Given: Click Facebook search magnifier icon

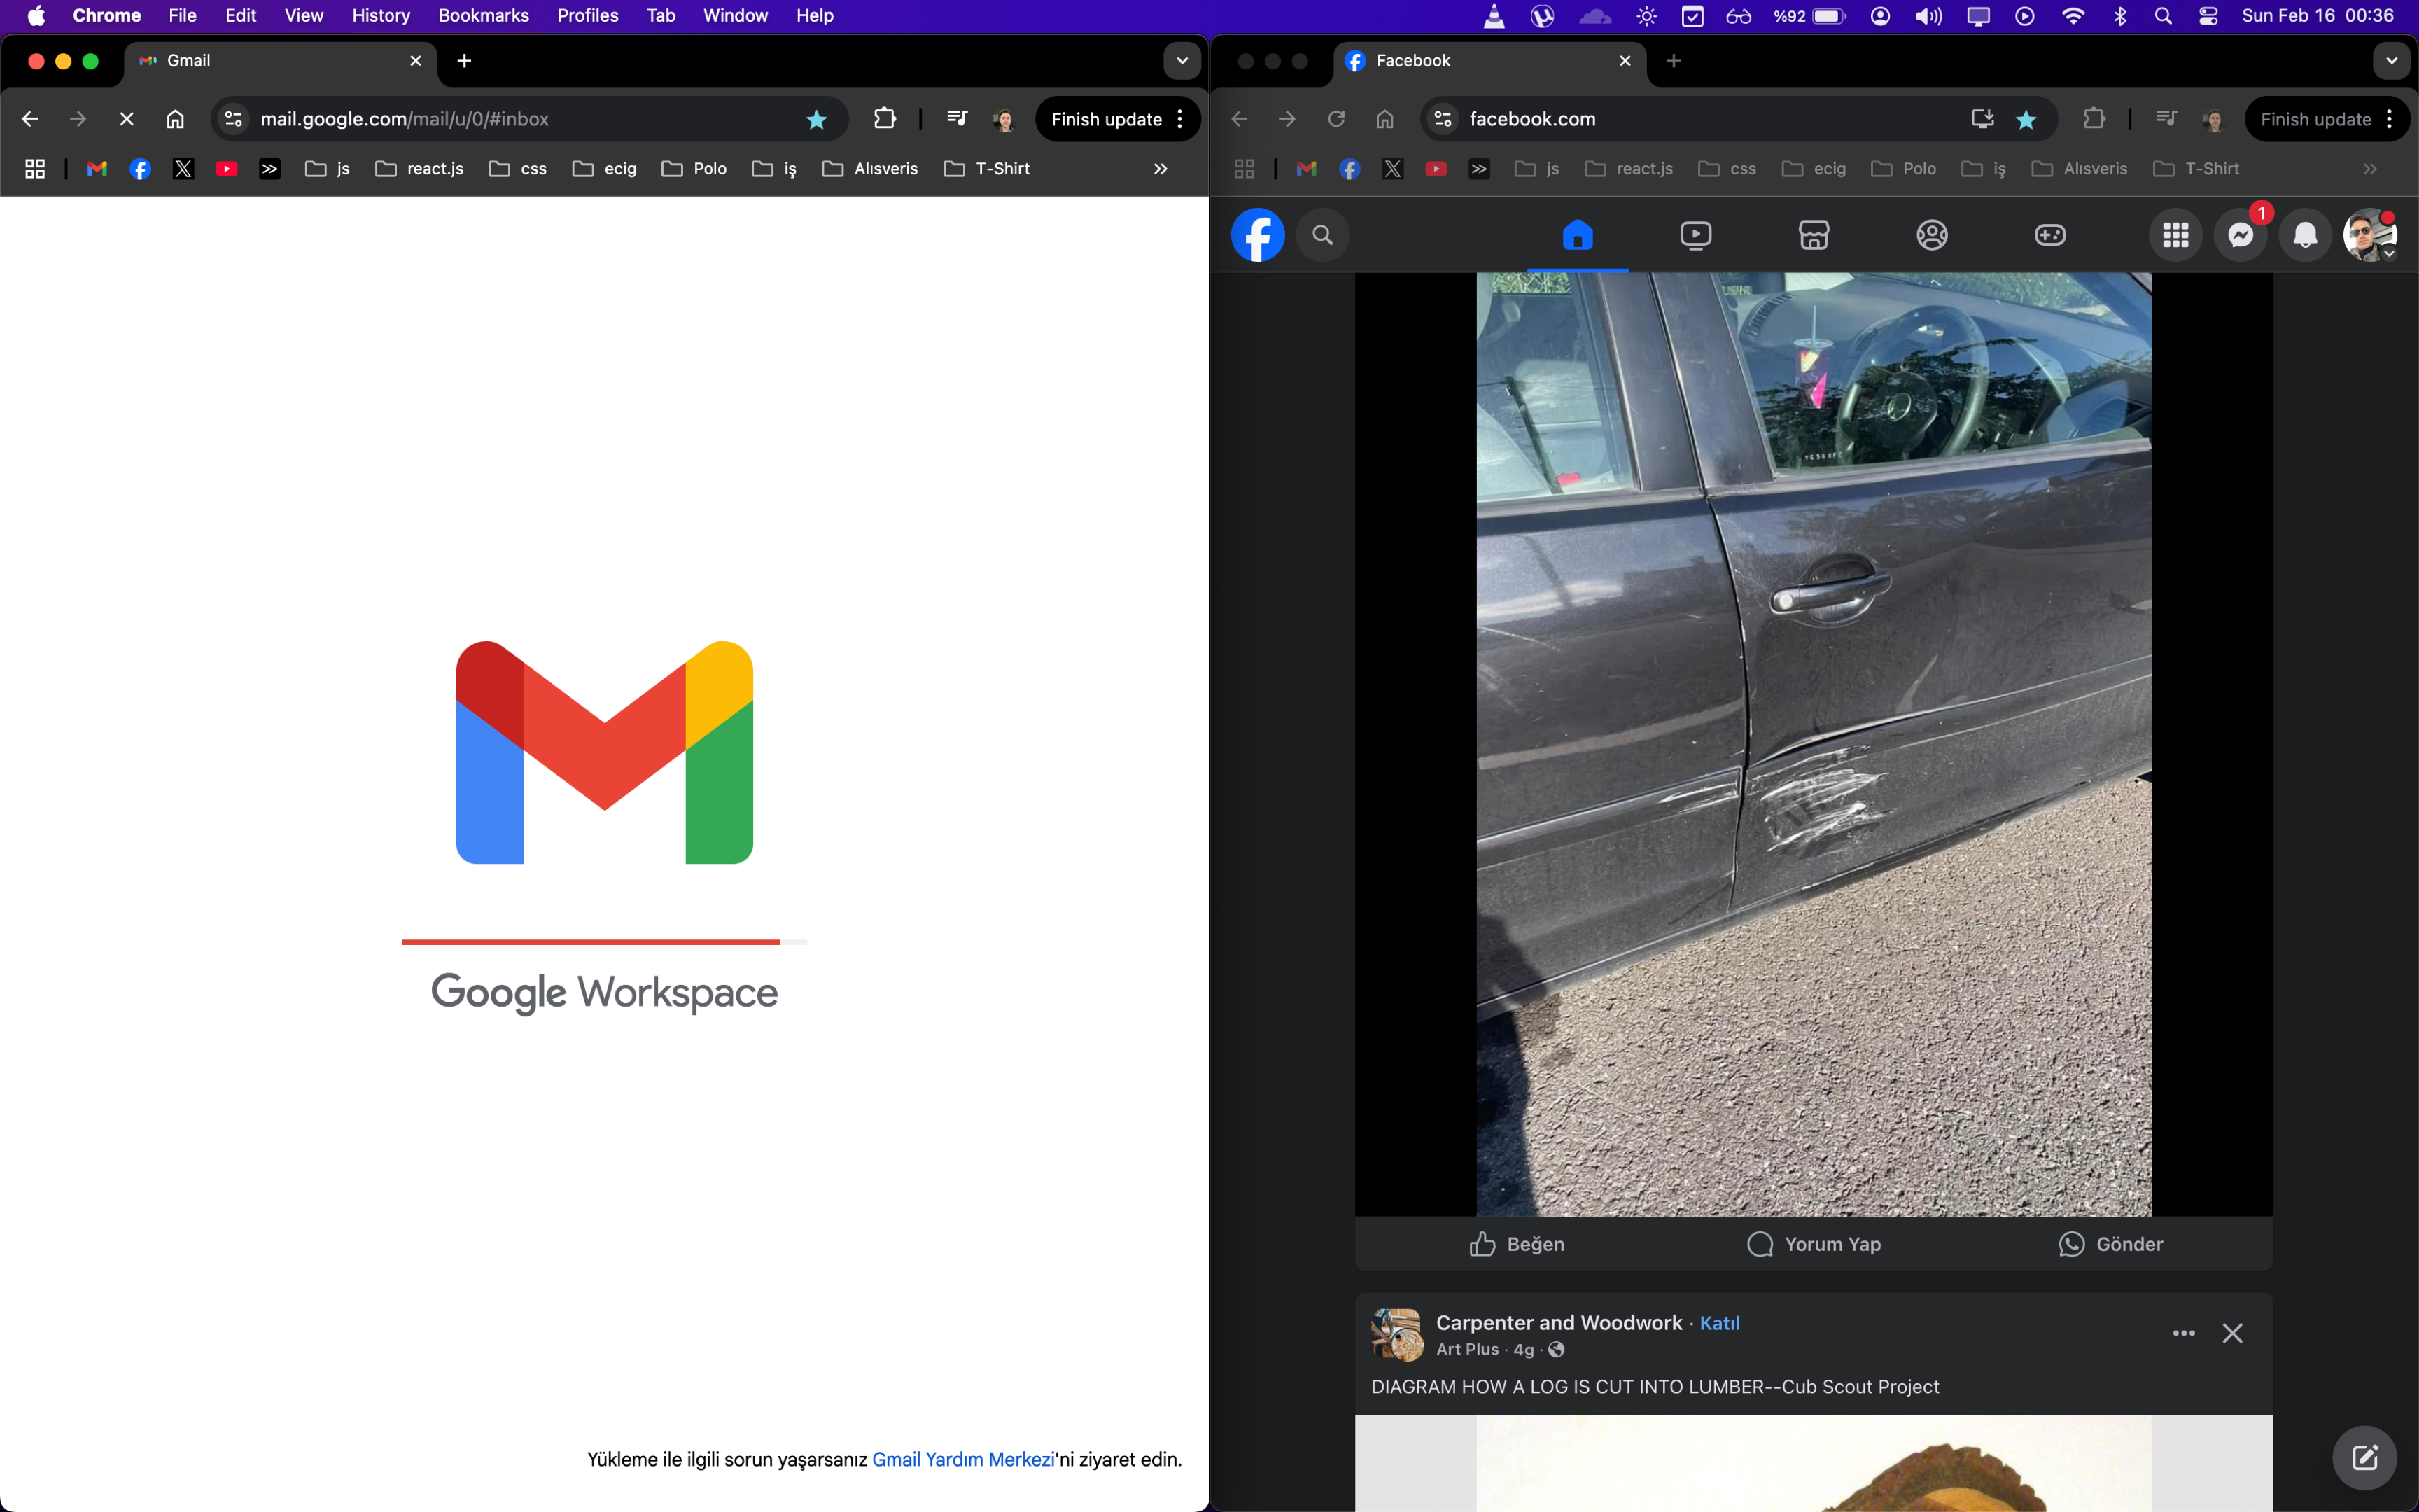Looking at the screenshot, I should point(1322,235).
